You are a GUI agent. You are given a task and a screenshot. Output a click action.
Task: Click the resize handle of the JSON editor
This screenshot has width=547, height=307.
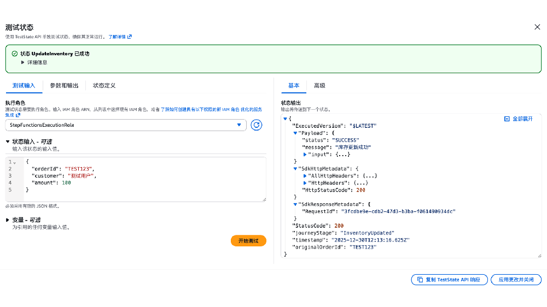(264, 199)
